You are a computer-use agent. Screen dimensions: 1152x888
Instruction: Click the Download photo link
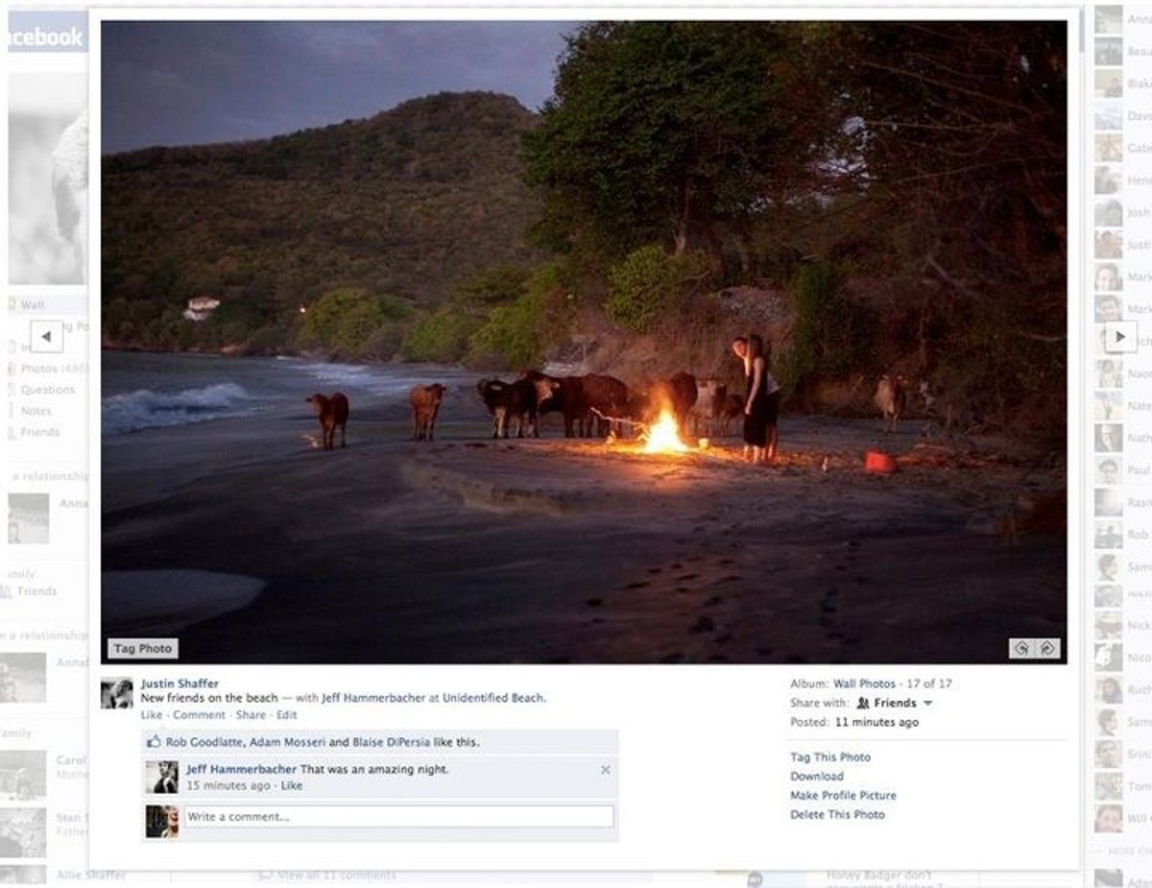817,776
